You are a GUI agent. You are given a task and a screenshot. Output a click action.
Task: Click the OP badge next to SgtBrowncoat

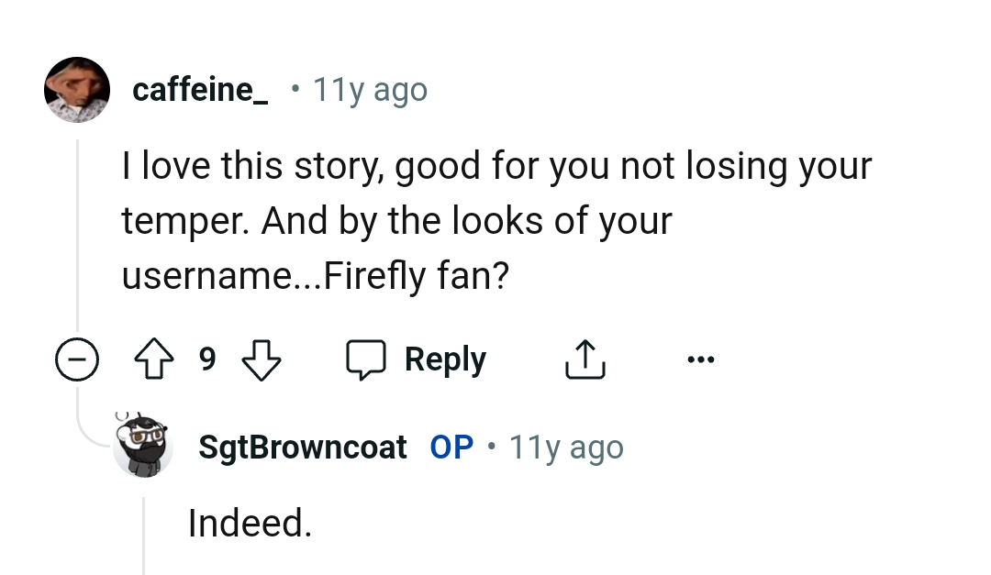[451, 447]
